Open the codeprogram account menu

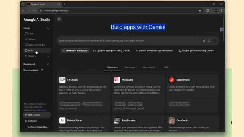click(37, 127)
